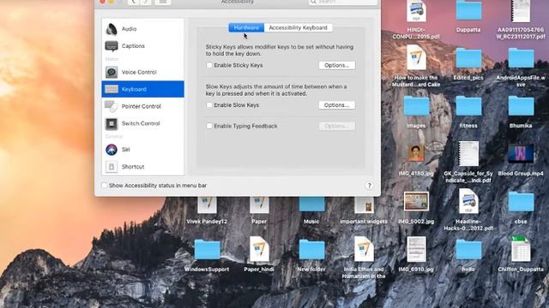Enable Sticky Keys checkbox
This screenshot has width=549, height=308.
pos(209,65)
